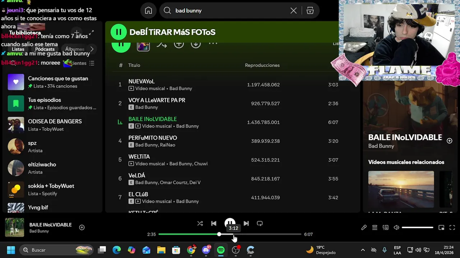This screenshot has height=258, width=460.
Task: Open ODISEA DE BANGERS playlist
Action: pos(52,125)
